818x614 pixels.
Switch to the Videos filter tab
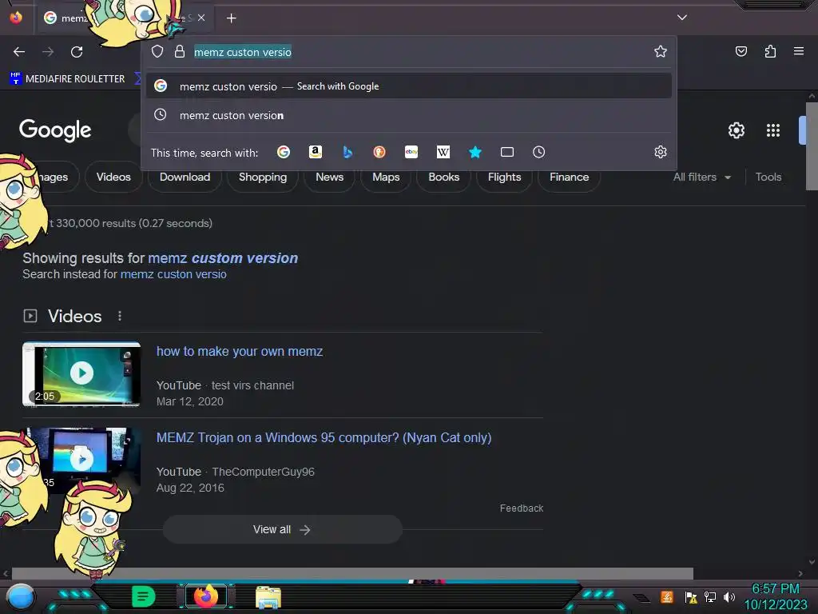(x=113, y=177)
